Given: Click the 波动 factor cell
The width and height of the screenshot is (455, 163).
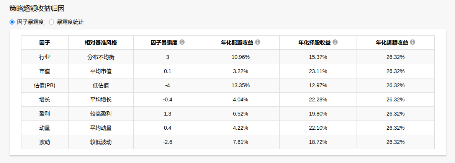Looking at the screenshot, I should coord(45,142).
